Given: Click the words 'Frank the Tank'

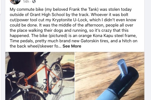Looking at the screenshot, I should [83, 9].
